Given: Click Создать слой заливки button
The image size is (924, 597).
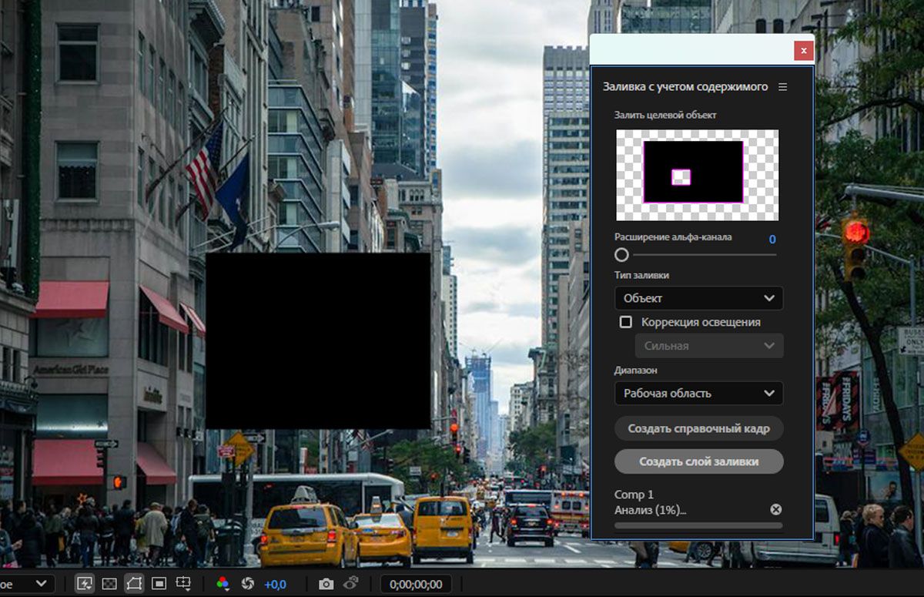Looking at the screenshot, I should coord(699,461).
